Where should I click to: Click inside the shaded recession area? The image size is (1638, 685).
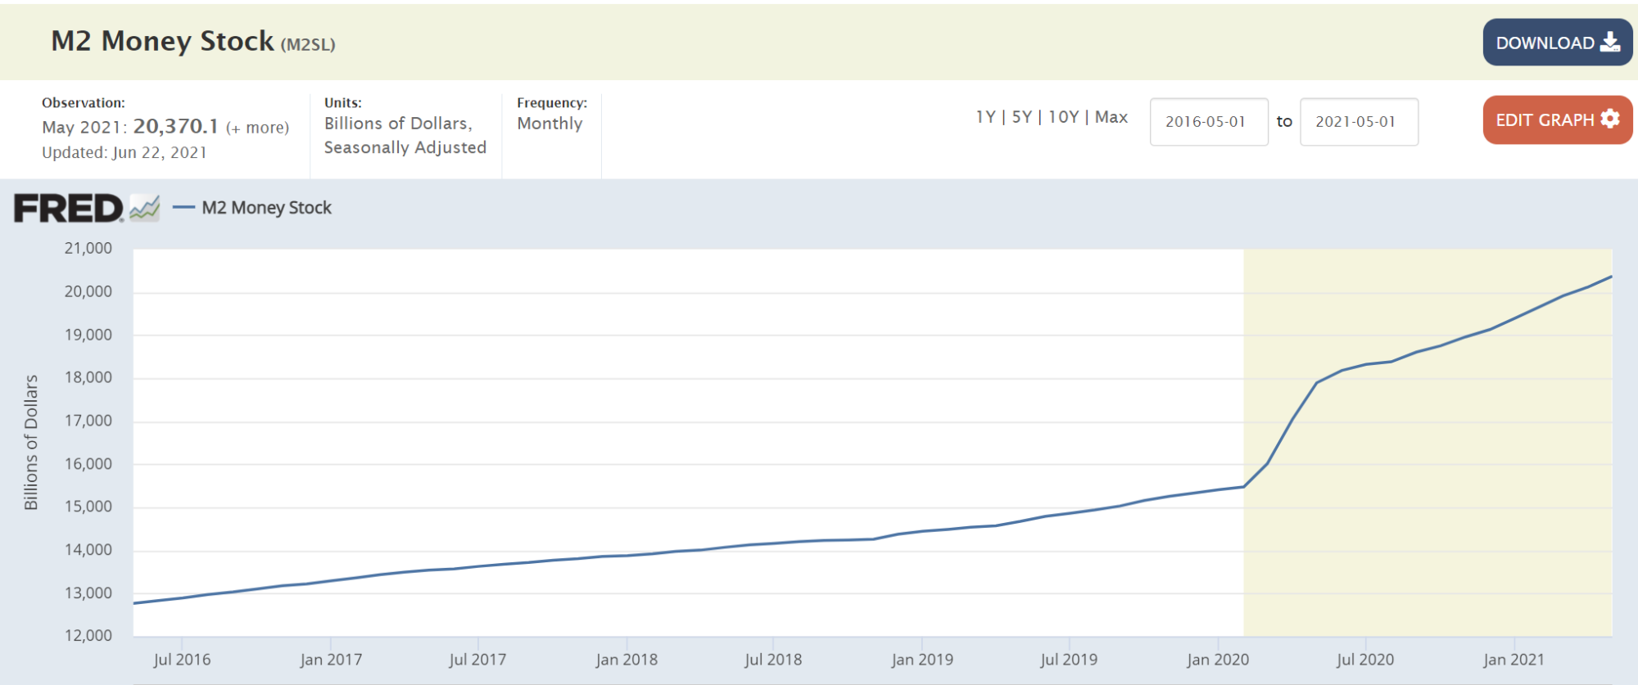[1425, 507]
